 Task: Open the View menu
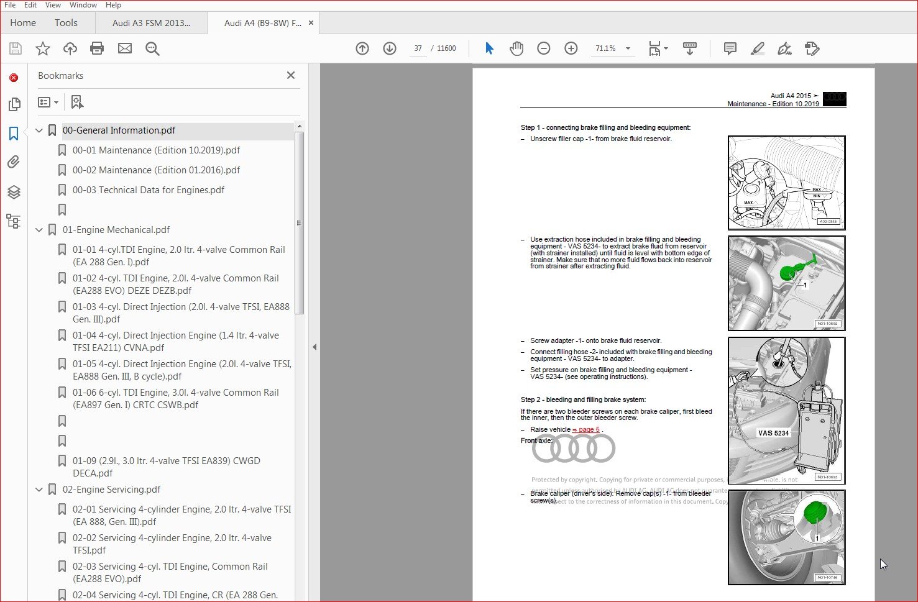coord(53,5)
